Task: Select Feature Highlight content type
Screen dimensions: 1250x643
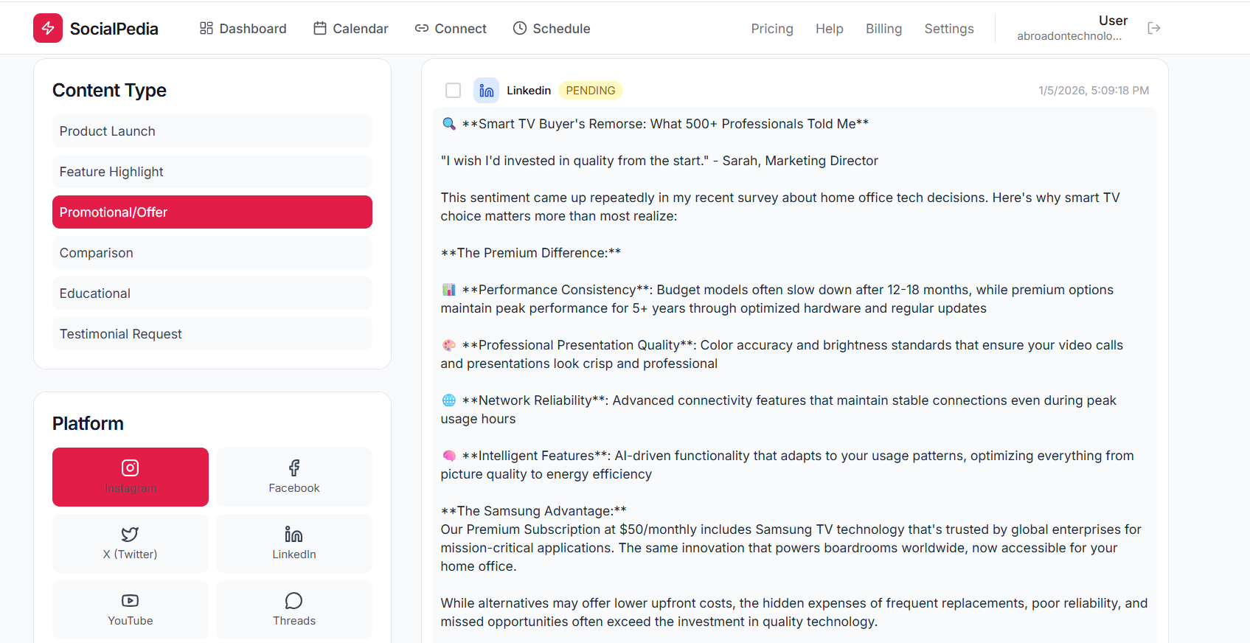Action: click(x=212, y=171)
